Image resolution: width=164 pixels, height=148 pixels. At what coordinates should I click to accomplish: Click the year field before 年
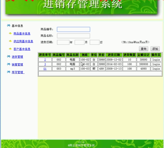[63, 42]
